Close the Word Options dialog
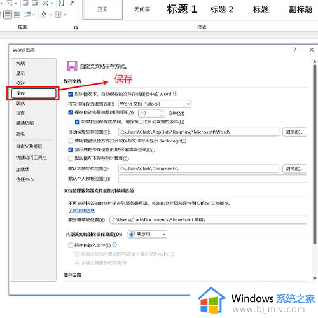 tap(312, 50)
